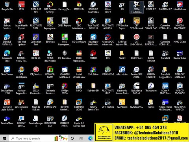The height and width of the screenshot is (142, 189).
Task: Open KOMATSU PARTS shortcut
Action: tap(50, 73)
